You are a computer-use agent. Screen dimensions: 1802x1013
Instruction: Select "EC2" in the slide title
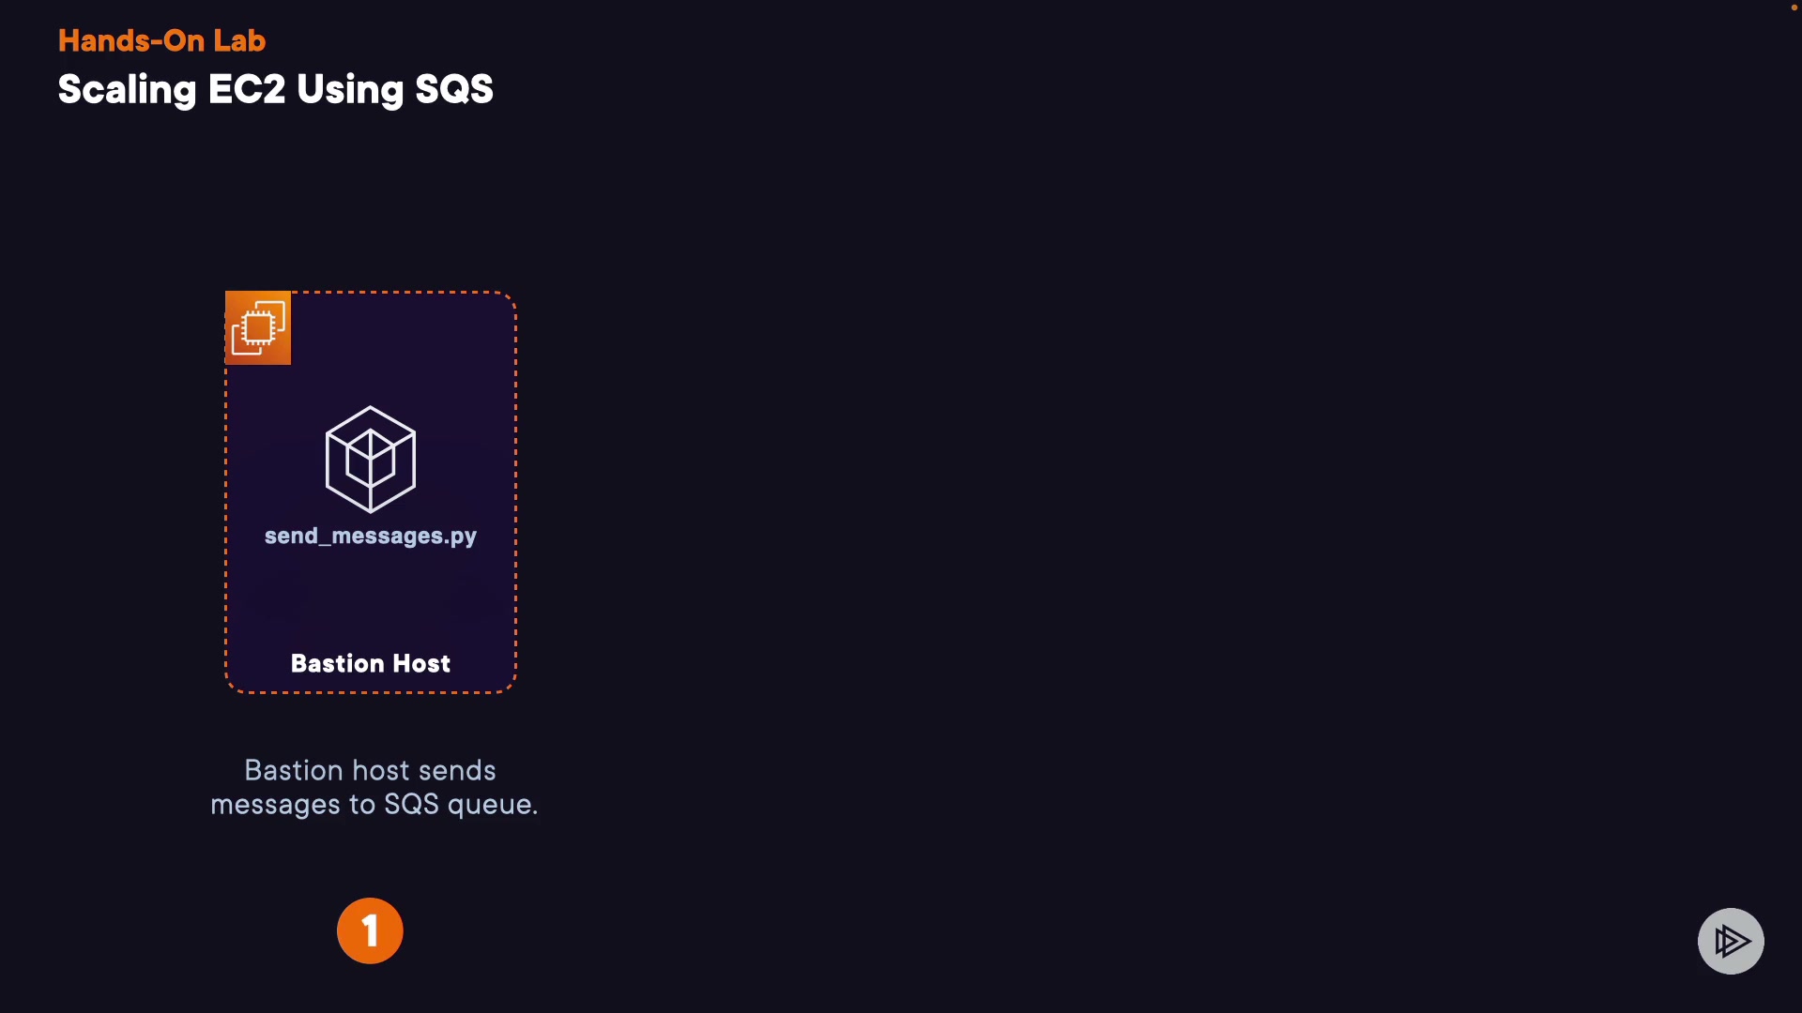(246, 90)
